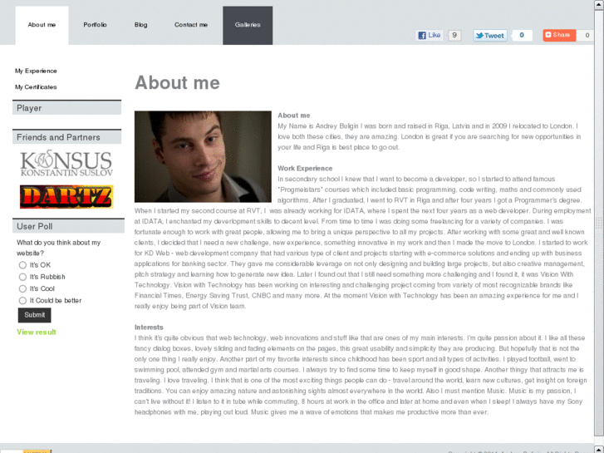
Task: Click the poll question text
Action: click(x=58, y=248)
